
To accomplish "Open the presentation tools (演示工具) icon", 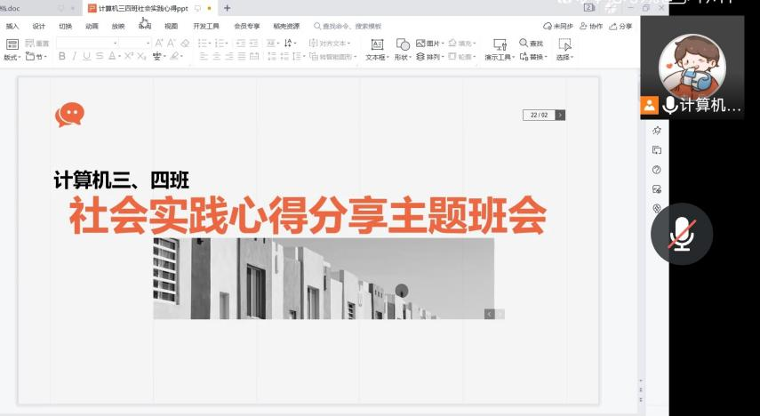I will [x=499, y=44].
